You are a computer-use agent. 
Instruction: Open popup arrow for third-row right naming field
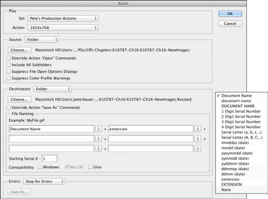198,148
